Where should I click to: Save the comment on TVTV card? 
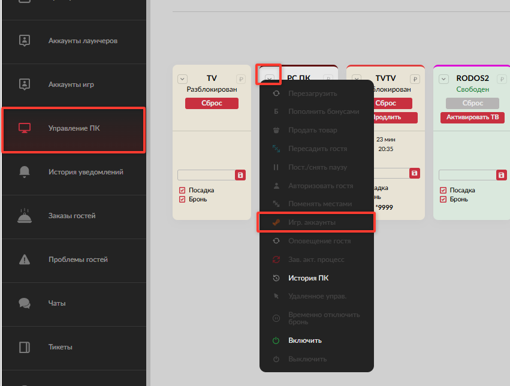tap(414, 173)
